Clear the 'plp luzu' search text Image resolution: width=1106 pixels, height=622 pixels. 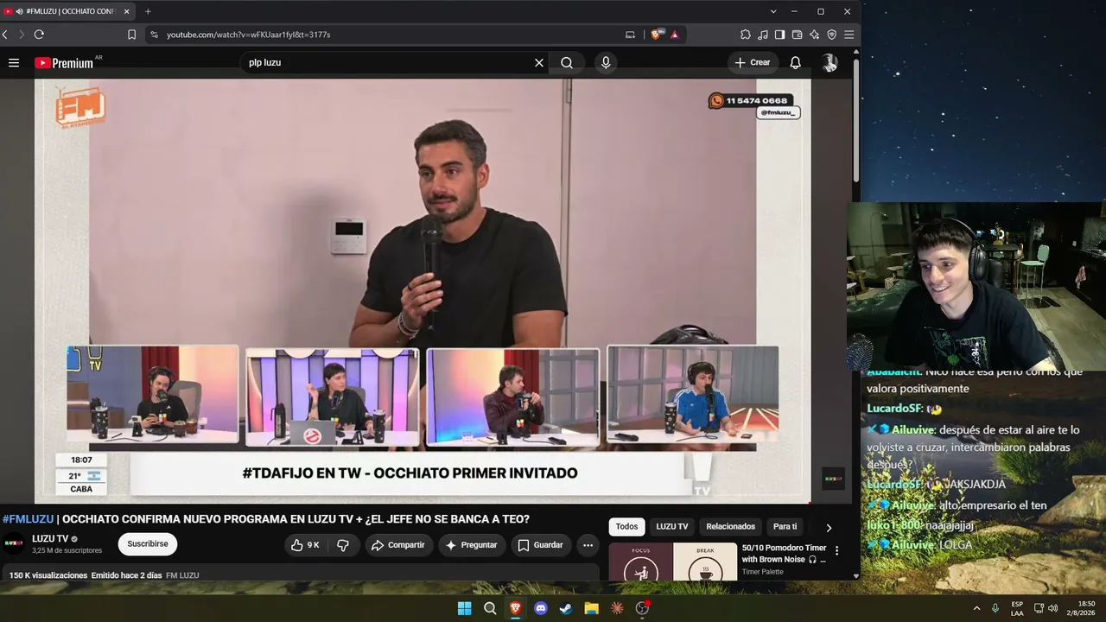[x=539, y=62]
